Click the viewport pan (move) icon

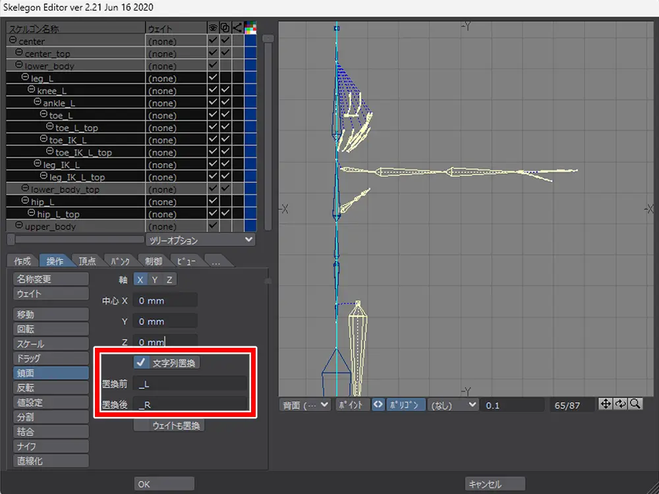click(x=606, y=404)
